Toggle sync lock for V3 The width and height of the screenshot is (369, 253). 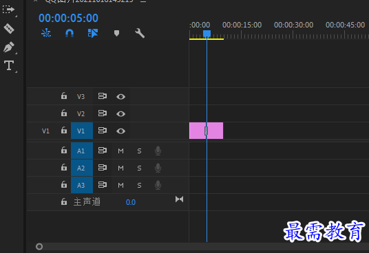(x=103, y=96)
